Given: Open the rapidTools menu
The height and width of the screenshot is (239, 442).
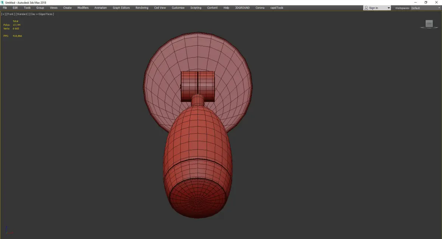Looking at the screenshot, I should pyautogui.click(x=277, y=8).
